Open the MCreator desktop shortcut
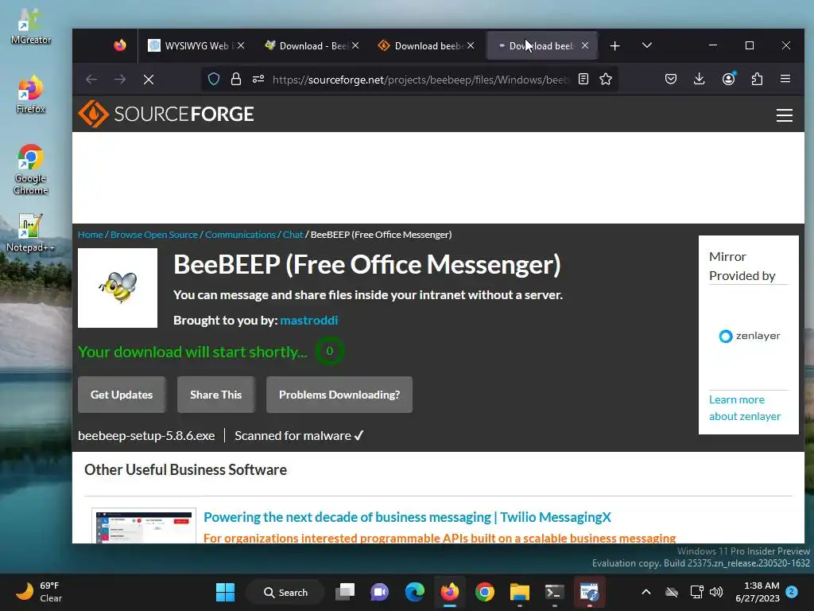 click(30, 26)
